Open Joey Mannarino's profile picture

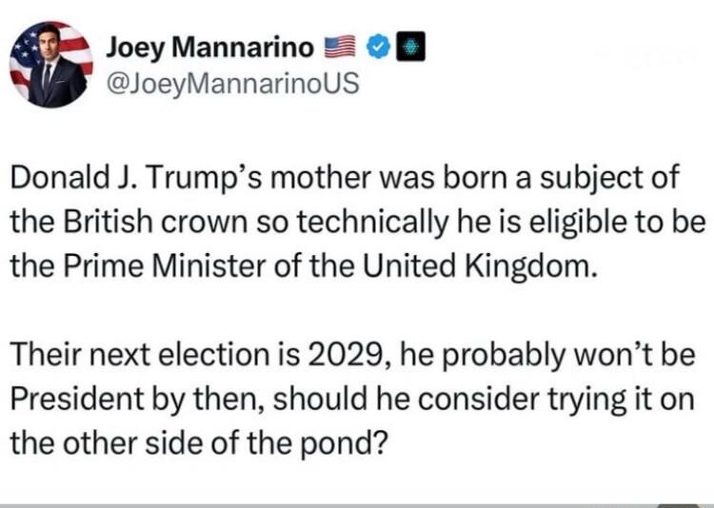pos(50,64)
